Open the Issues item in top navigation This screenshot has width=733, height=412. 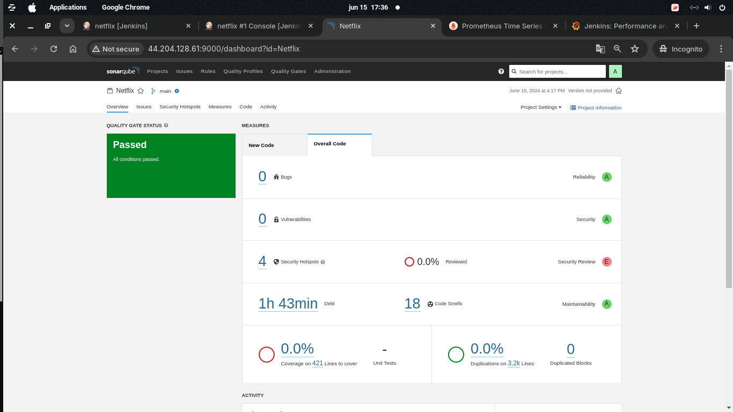[184, 71]
